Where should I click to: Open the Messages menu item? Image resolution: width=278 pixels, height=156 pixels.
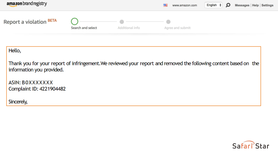click(x=242, y=5)
